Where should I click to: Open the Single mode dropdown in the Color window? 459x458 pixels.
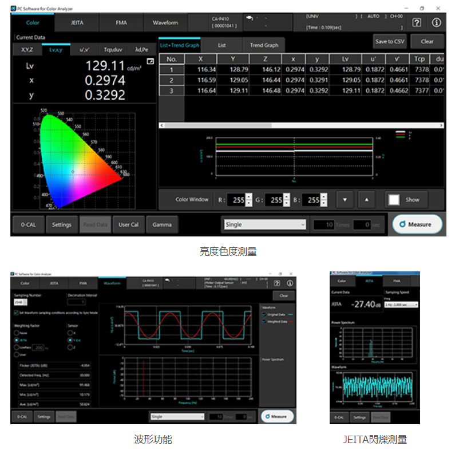pyautogui.click(x=265, y=224)
